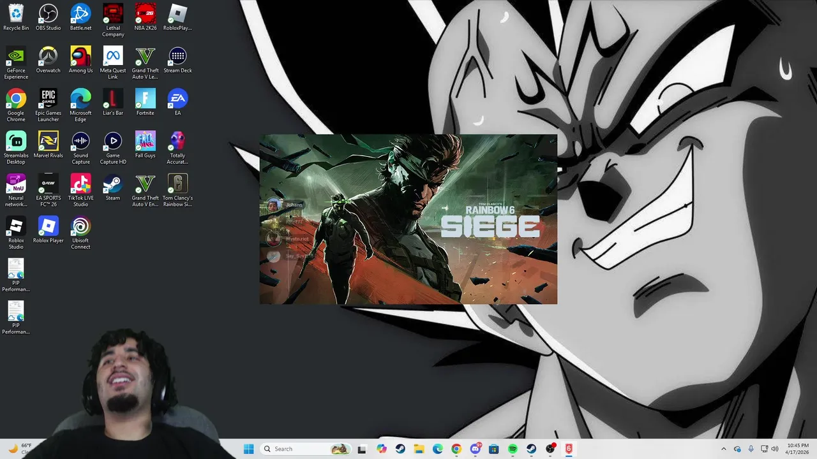This screenshot has height=459, width=817.
Task: Open Copilot from the taskbar
Action: pos(382,449)
